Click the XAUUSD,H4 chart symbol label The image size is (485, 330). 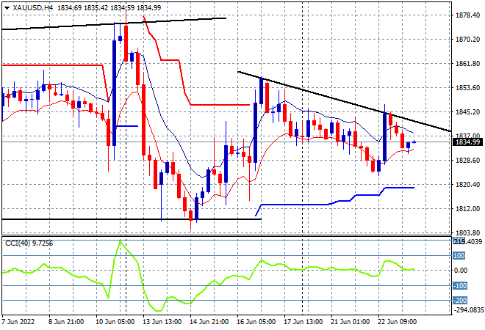(x=32, y=8)
